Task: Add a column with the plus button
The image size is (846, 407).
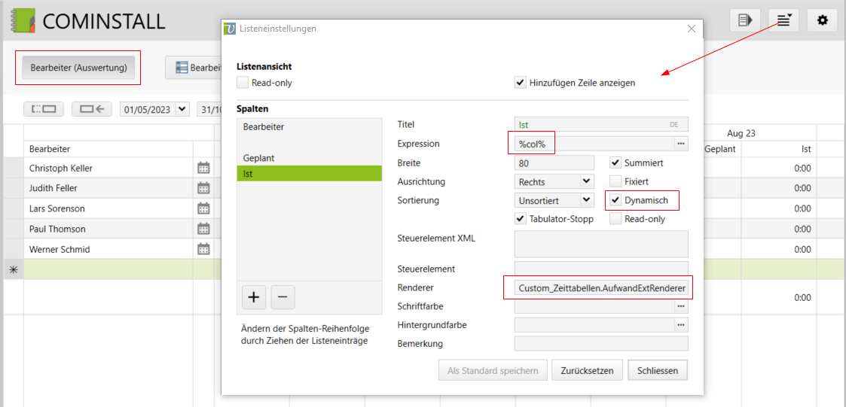Action: [x=254, y=297]
